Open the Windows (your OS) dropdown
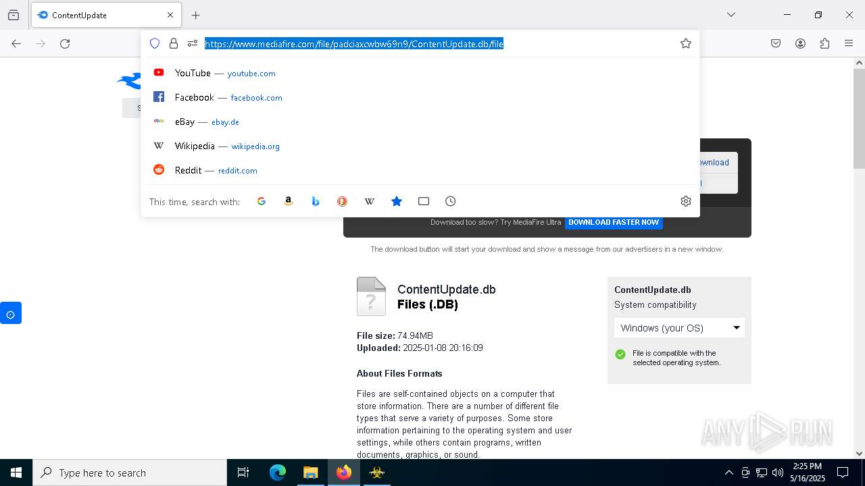This screenshot has width=865, height=486. coord(679,328)
